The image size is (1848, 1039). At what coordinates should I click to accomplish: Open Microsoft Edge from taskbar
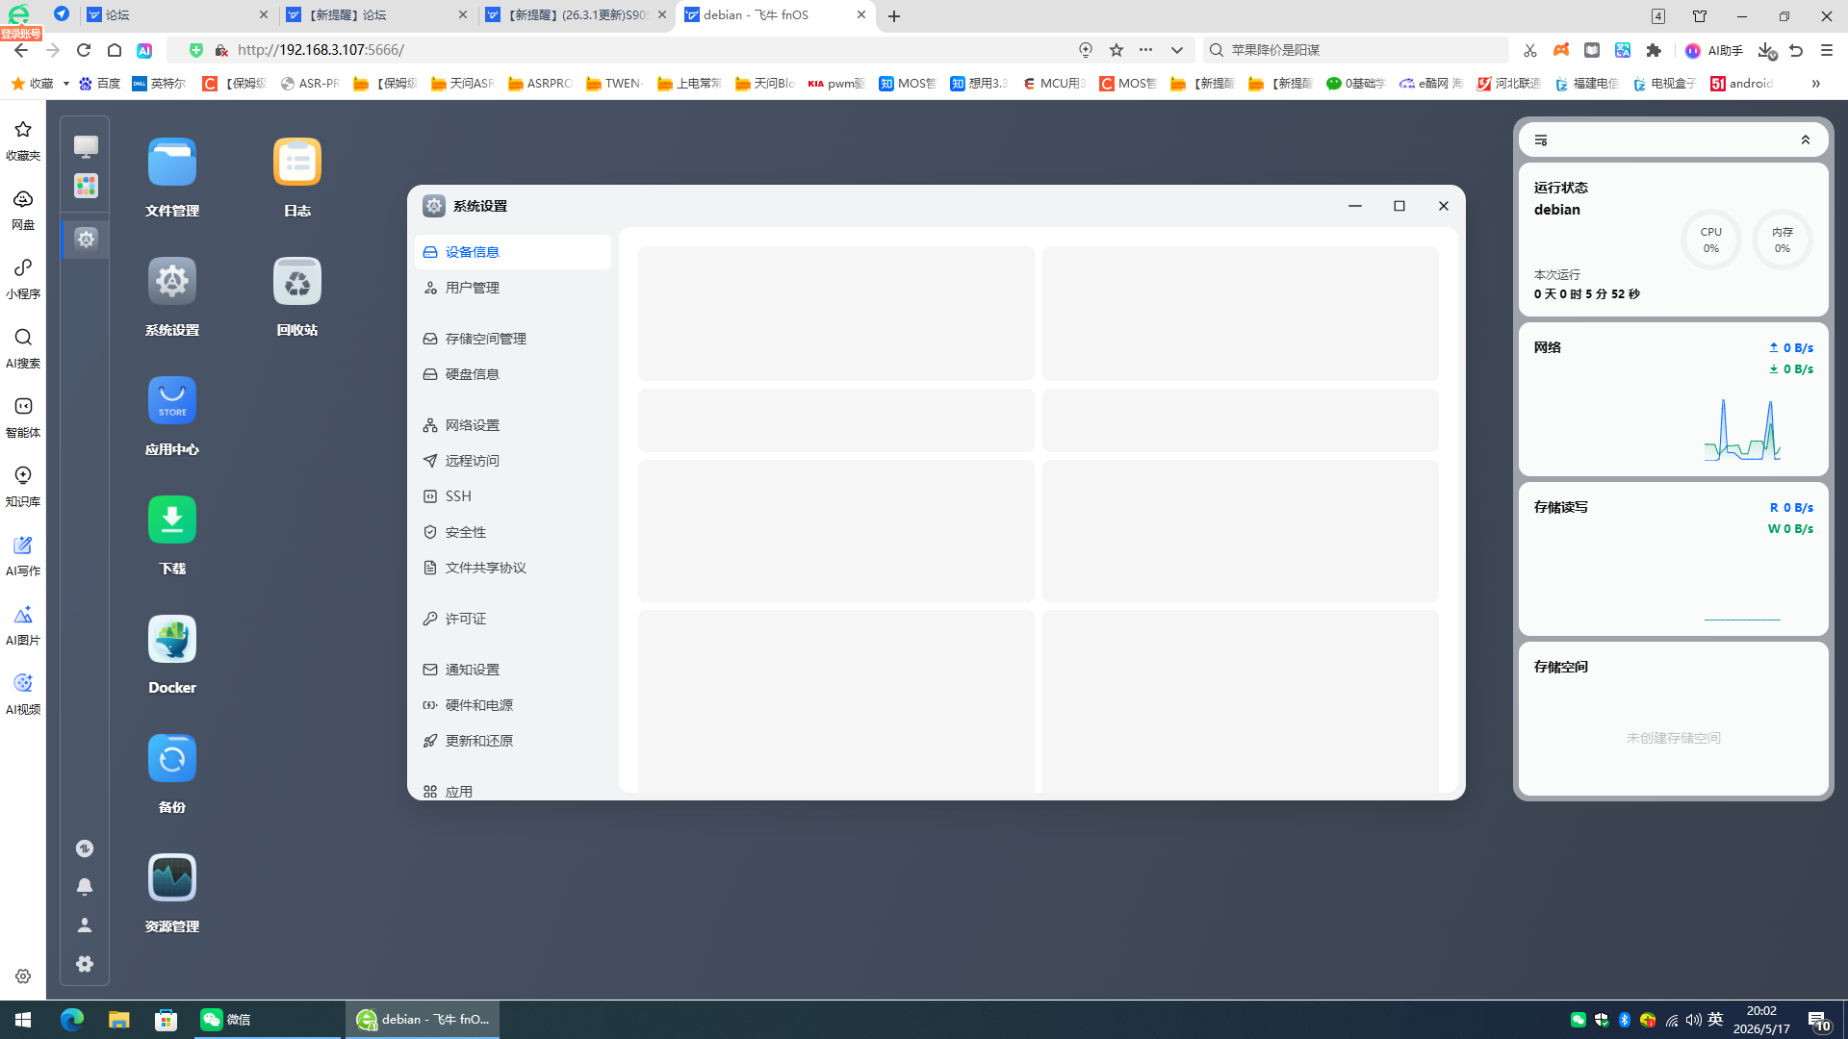point(72,1020)
